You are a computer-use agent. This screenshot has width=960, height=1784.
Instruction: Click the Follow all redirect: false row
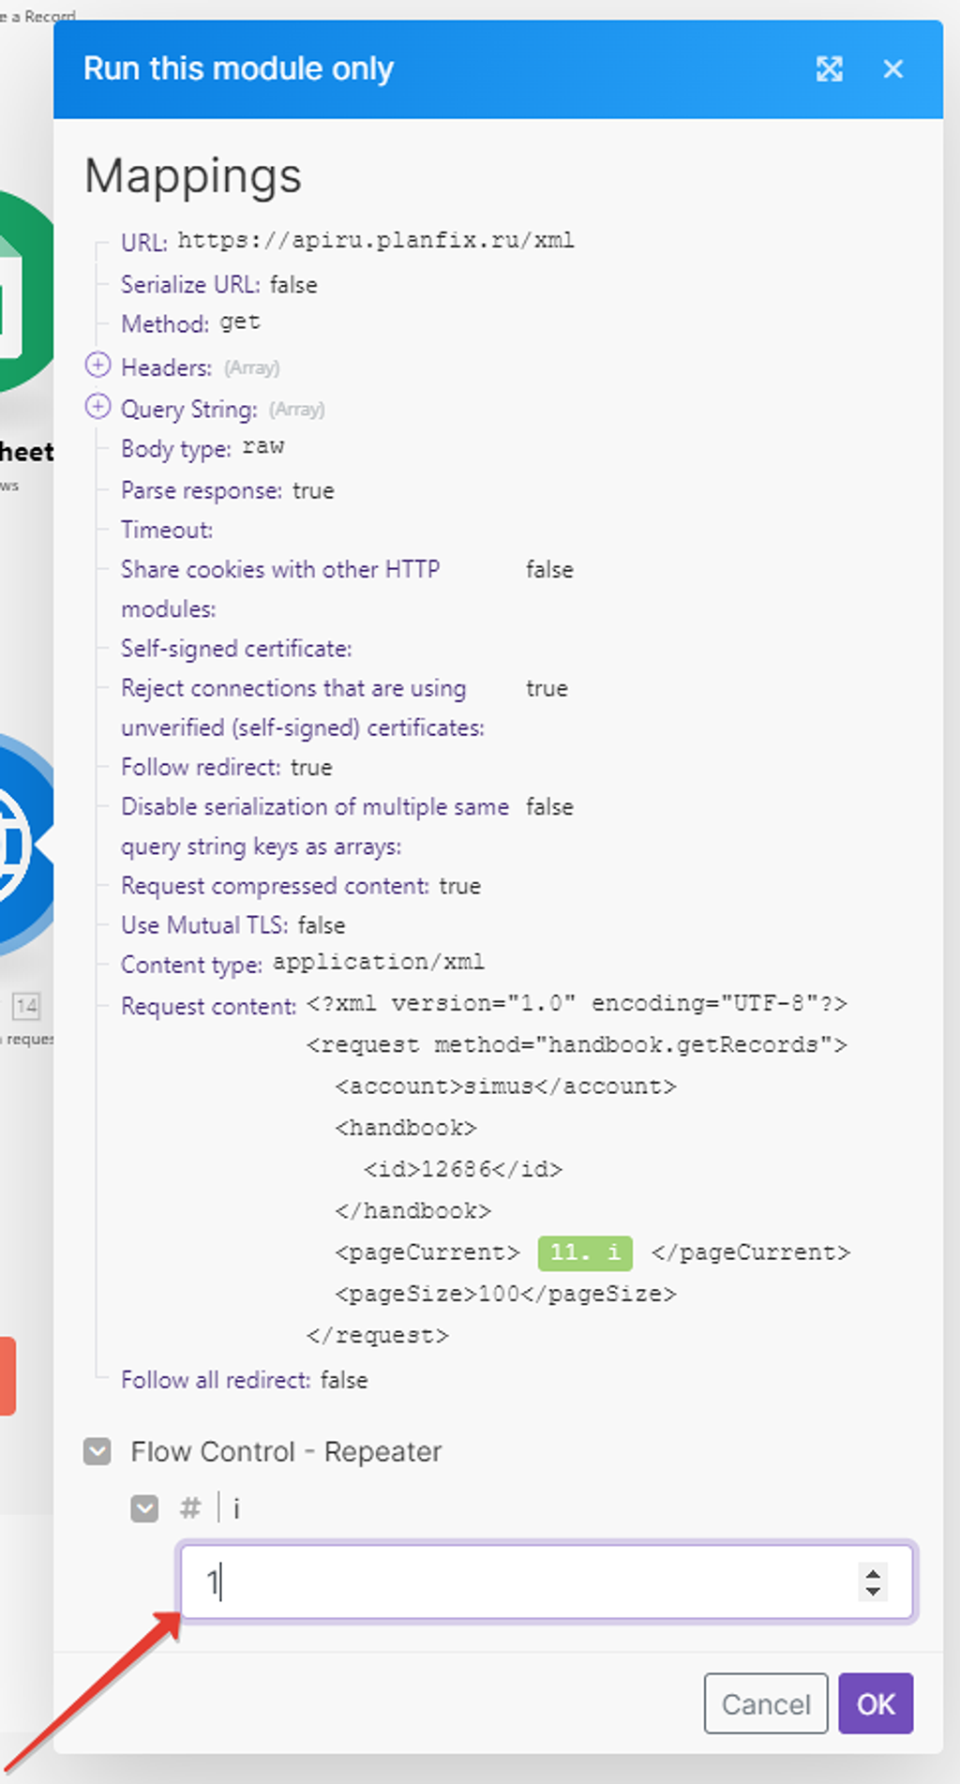(245, 1380)
